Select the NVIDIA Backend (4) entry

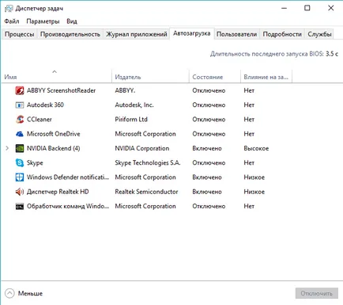53,148
